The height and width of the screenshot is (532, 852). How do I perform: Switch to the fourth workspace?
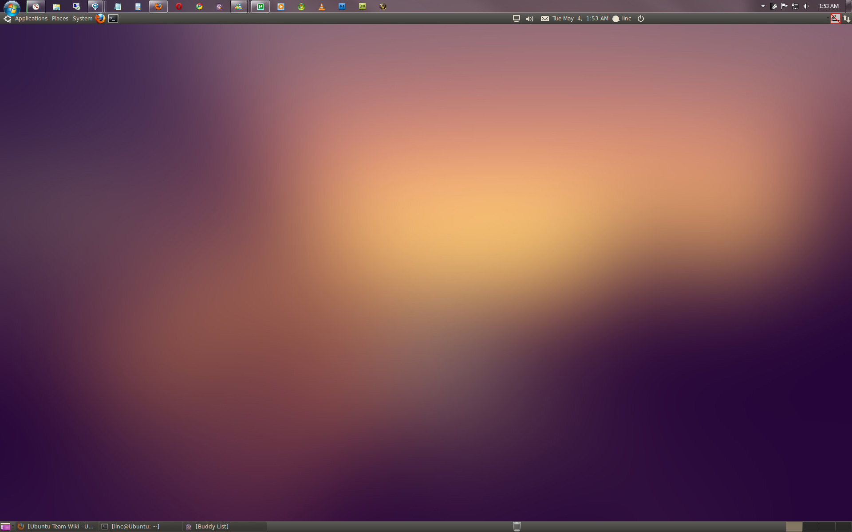(x=844, y=527)
